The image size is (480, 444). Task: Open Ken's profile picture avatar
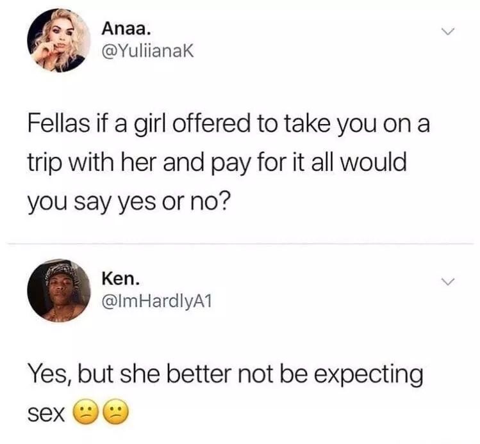point(59,290)
